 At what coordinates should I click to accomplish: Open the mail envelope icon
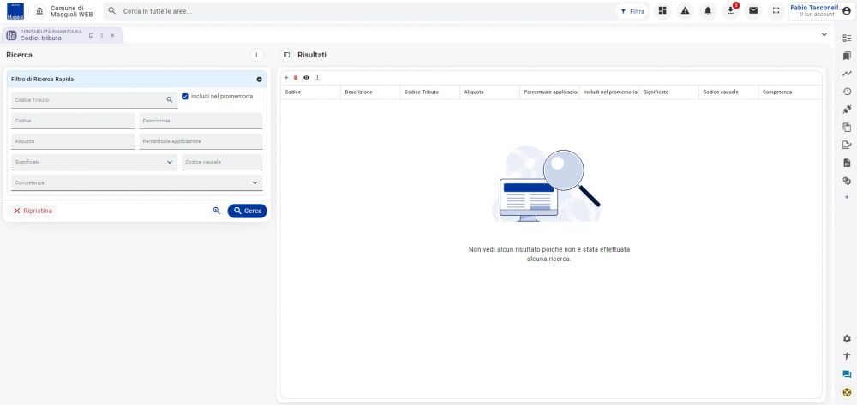(x=753, y=11)
